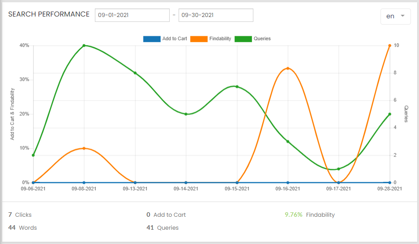
Task: Click the 'Queries' legend label
Action: (262, 39)
